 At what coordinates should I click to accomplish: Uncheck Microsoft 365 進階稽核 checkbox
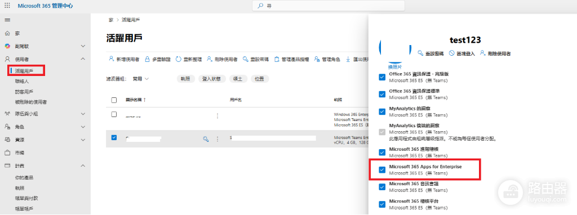click(382, 152)
